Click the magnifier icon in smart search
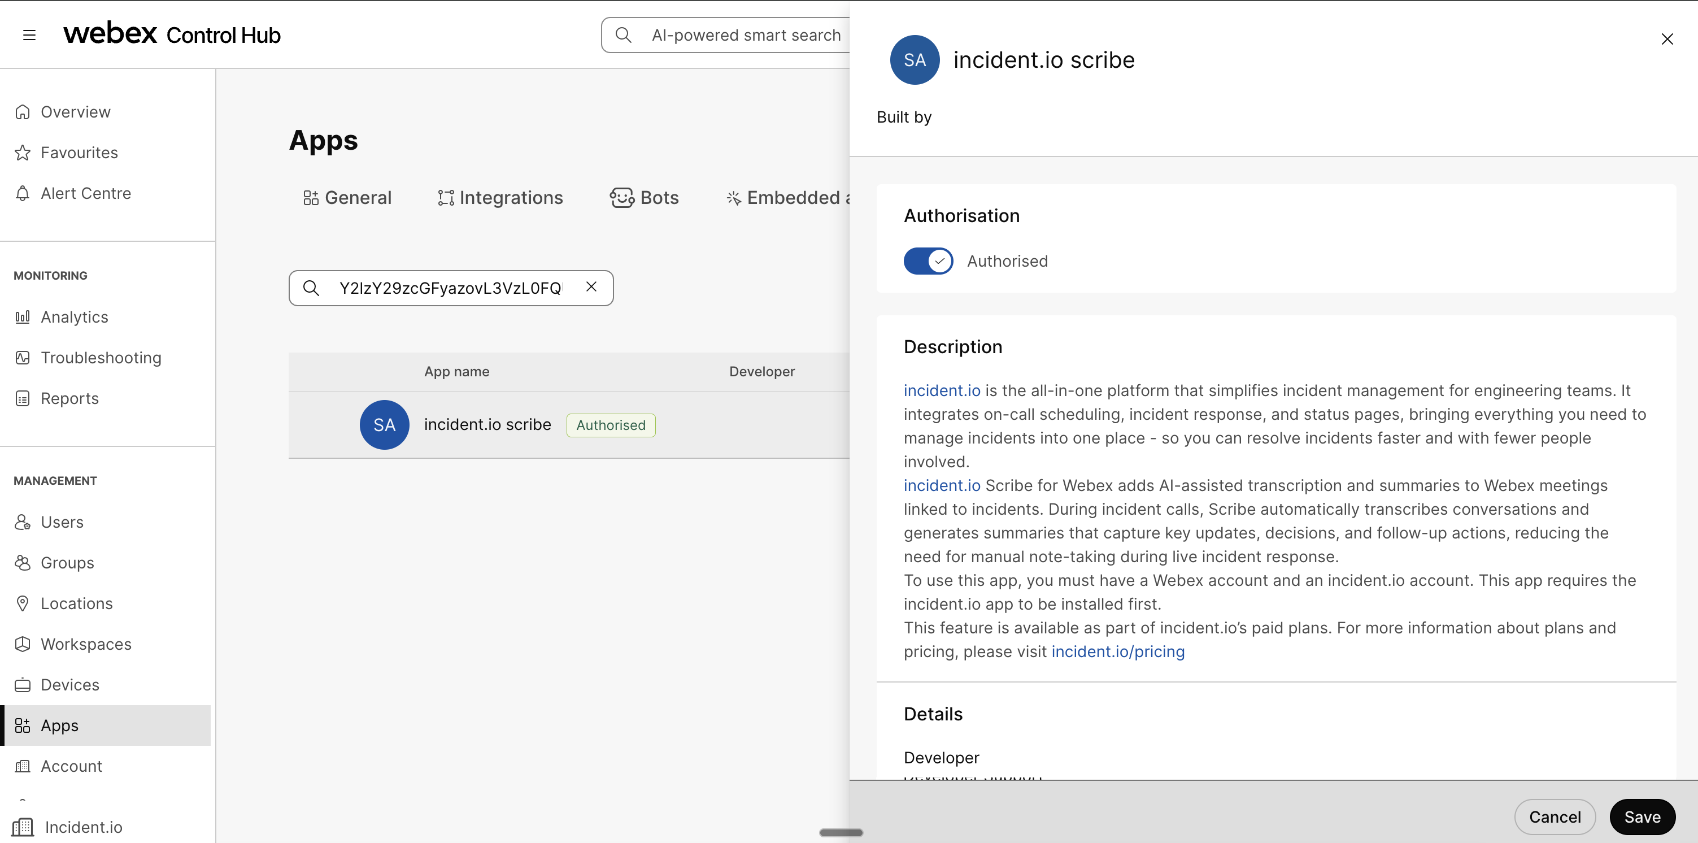This screenshot has width=1698, height=843. tap(623, 35)
